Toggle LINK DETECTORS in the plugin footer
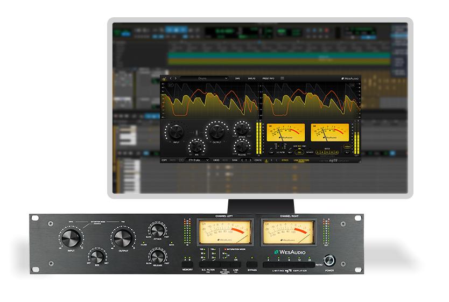449x302 pixels. 301,160
